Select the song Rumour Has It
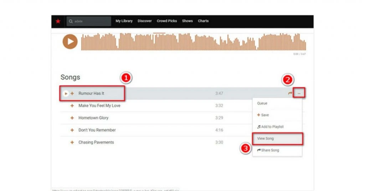365x191 pixels. [x=91, y=93]
